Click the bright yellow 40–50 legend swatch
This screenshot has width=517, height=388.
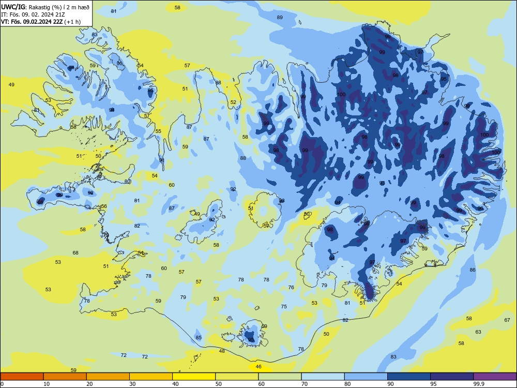tap(194, 377)
